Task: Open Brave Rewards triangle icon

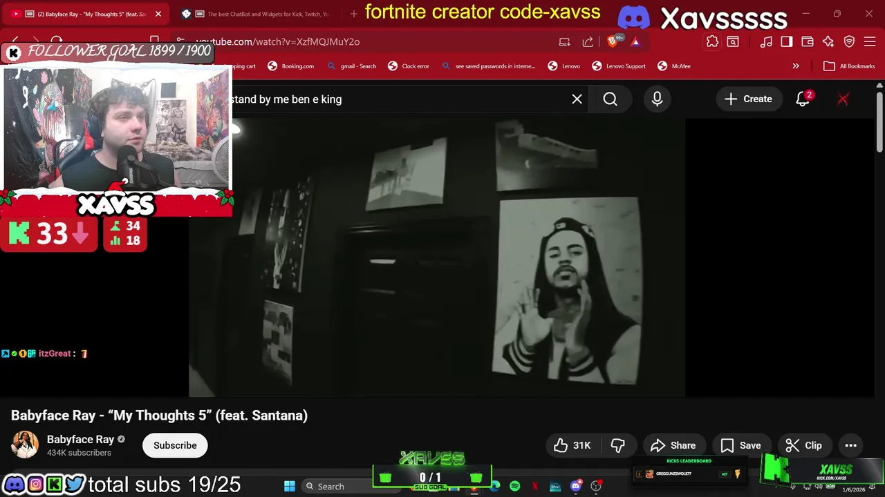Action: click(635, 42)
